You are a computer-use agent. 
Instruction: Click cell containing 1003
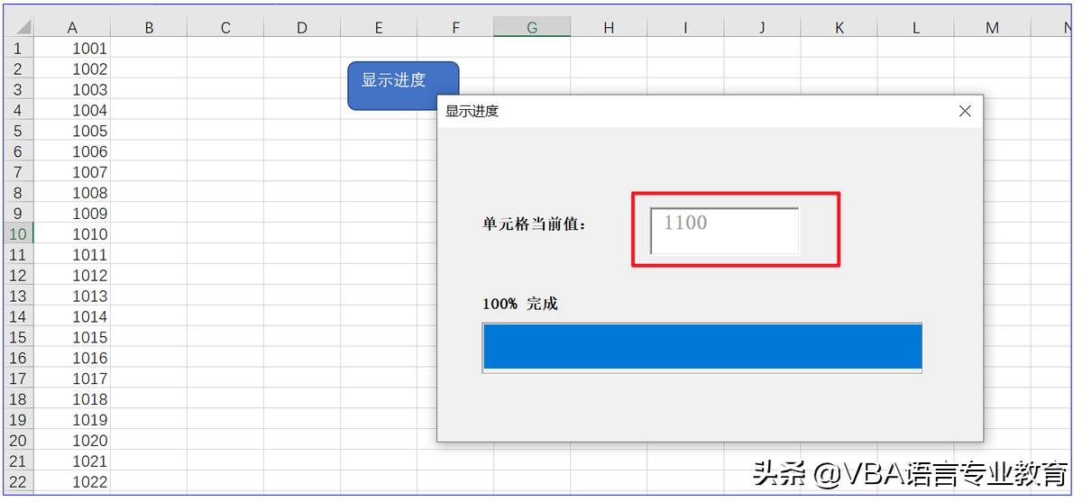point(72,89)
